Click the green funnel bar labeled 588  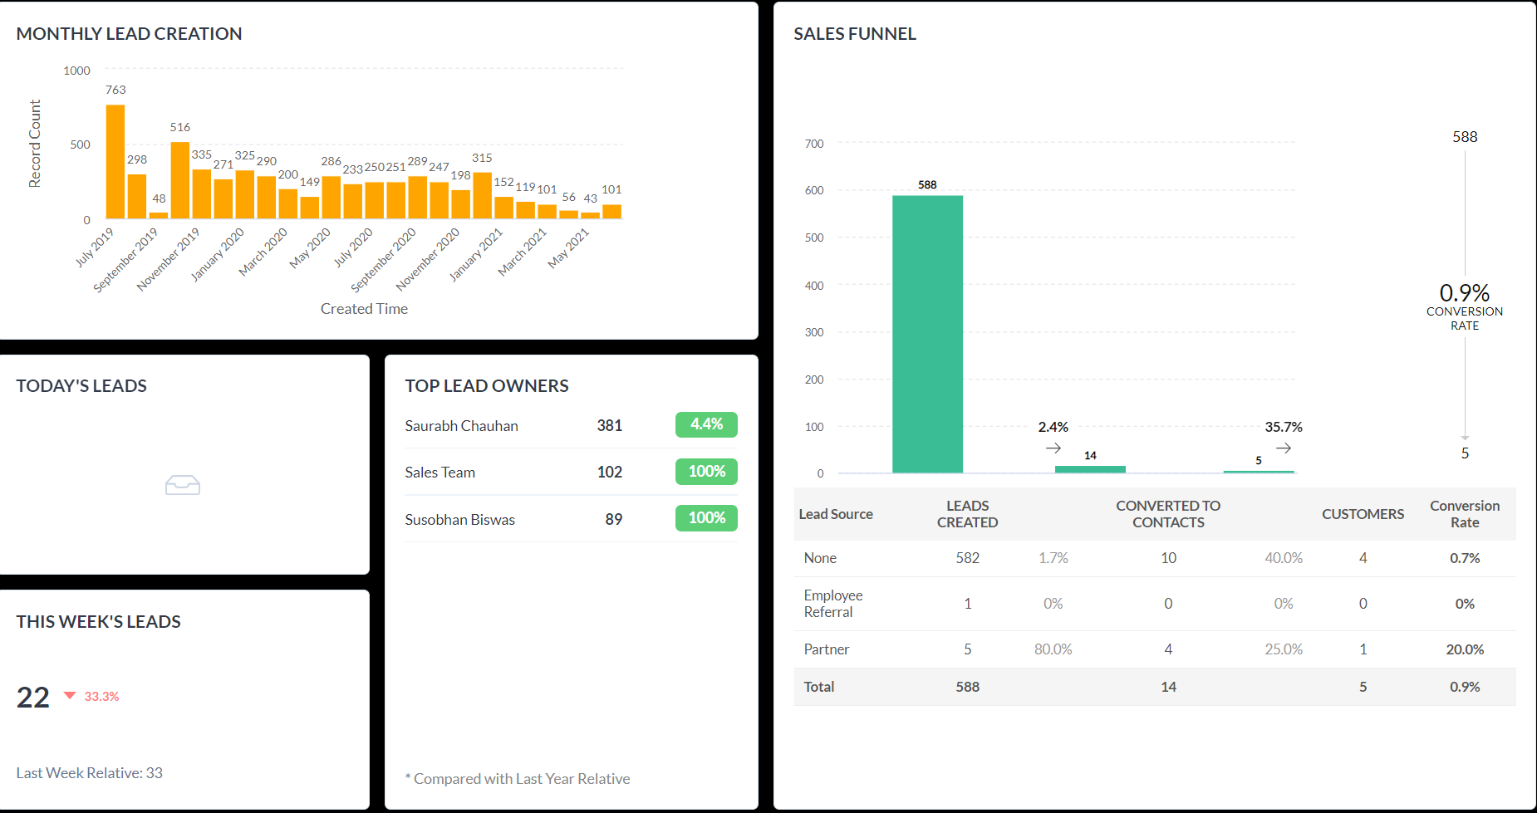(927, 334)
